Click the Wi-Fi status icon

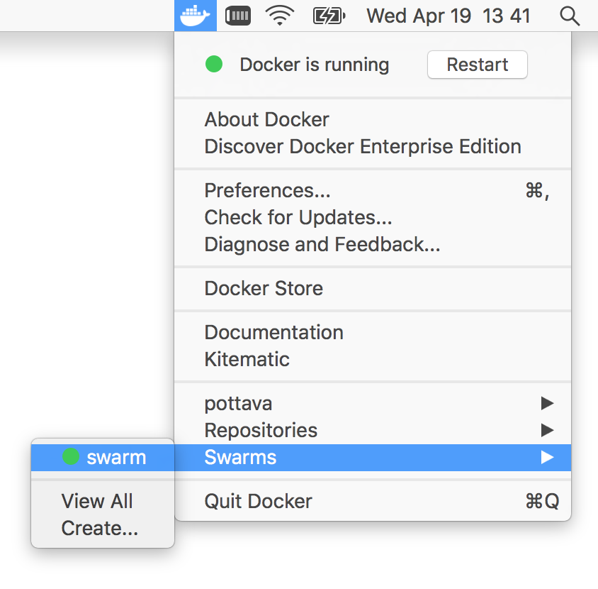point(280,16)
